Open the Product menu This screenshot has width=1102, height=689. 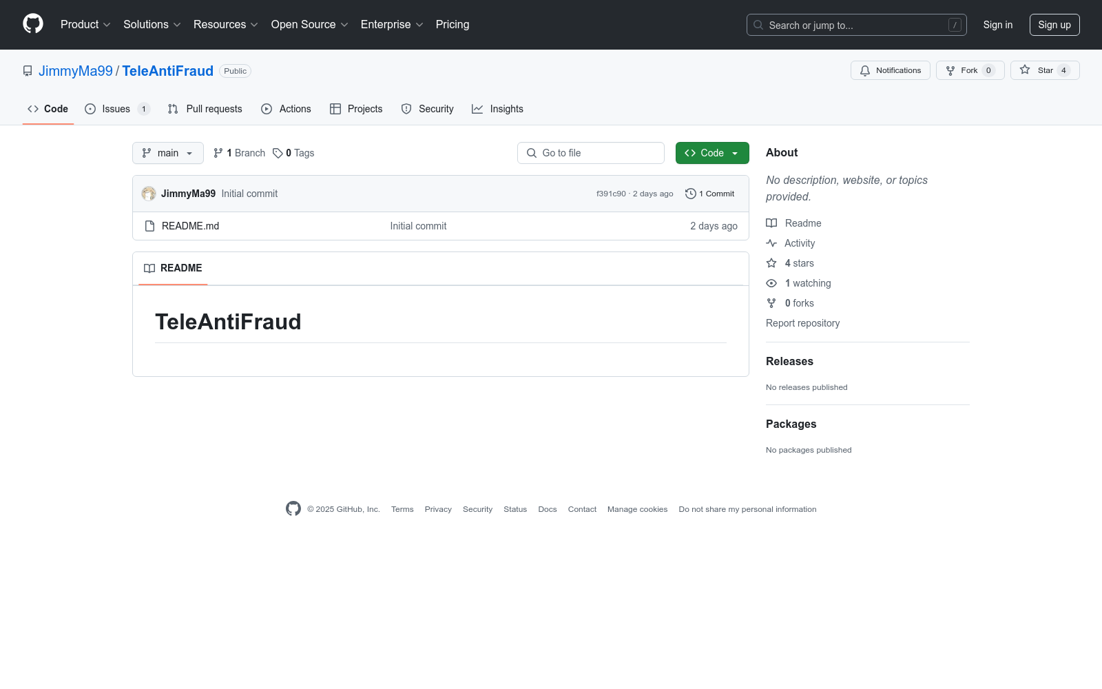(85, 25)
